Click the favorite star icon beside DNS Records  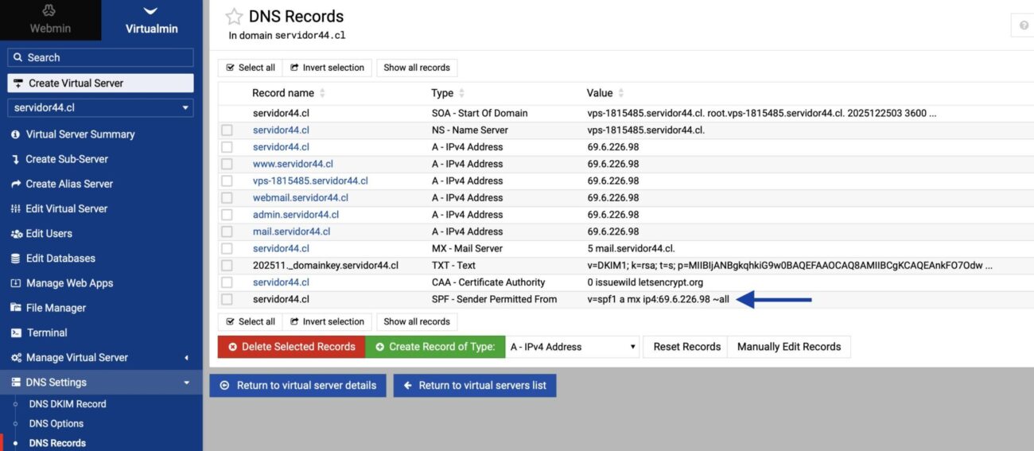(x=234, y=17)
